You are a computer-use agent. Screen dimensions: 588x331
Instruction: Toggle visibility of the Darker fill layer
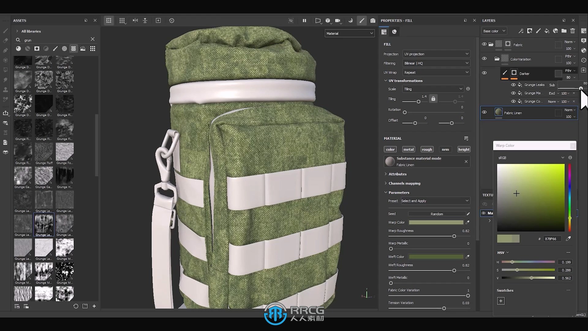click(x=484, y=73)
